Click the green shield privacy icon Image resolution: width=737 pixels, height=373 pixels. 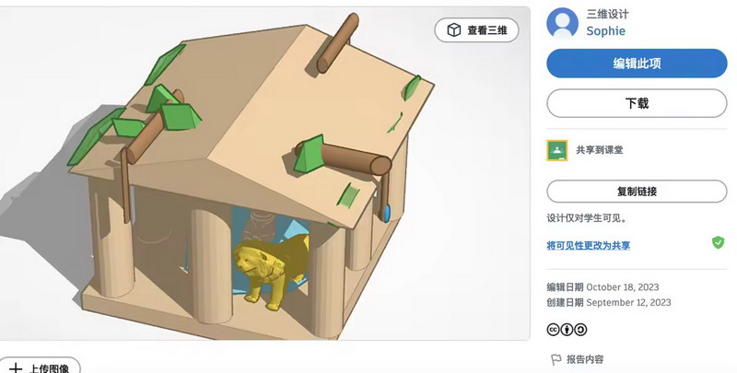[x=718, y=242]
